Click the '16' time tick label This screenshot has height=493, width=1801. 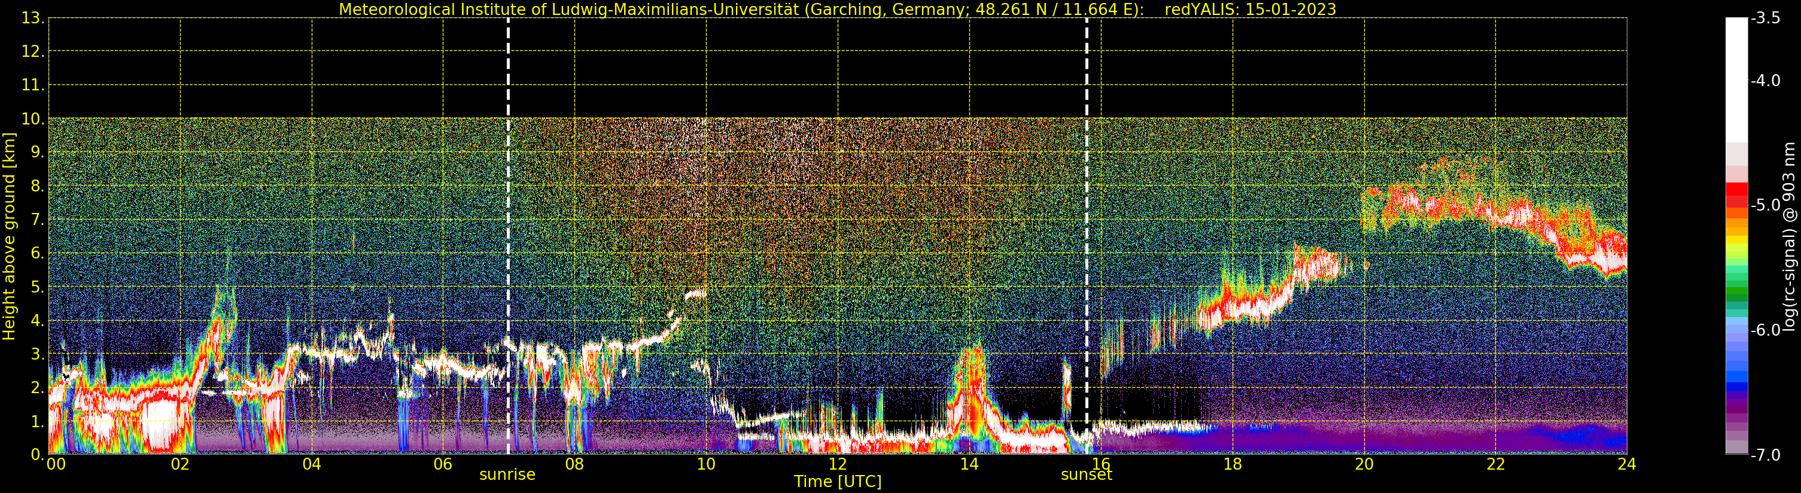point(1101,464)
